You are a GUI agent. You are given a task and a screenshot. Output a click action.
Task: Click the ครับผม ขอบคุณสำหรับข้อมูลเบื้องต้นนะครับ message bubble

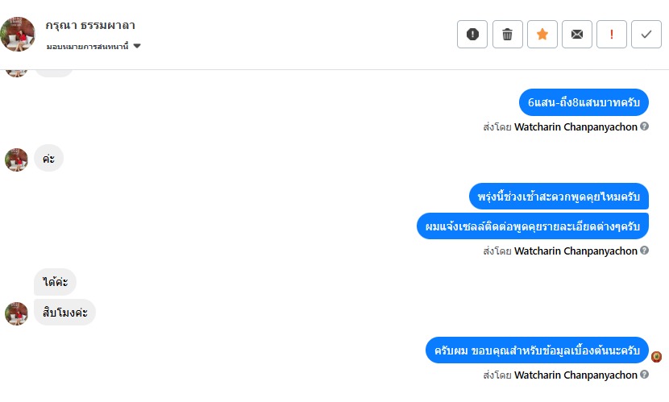click(x=537, y=350)
